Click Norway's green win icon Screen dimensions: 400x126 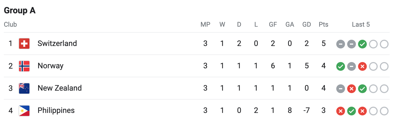[341, 66]
